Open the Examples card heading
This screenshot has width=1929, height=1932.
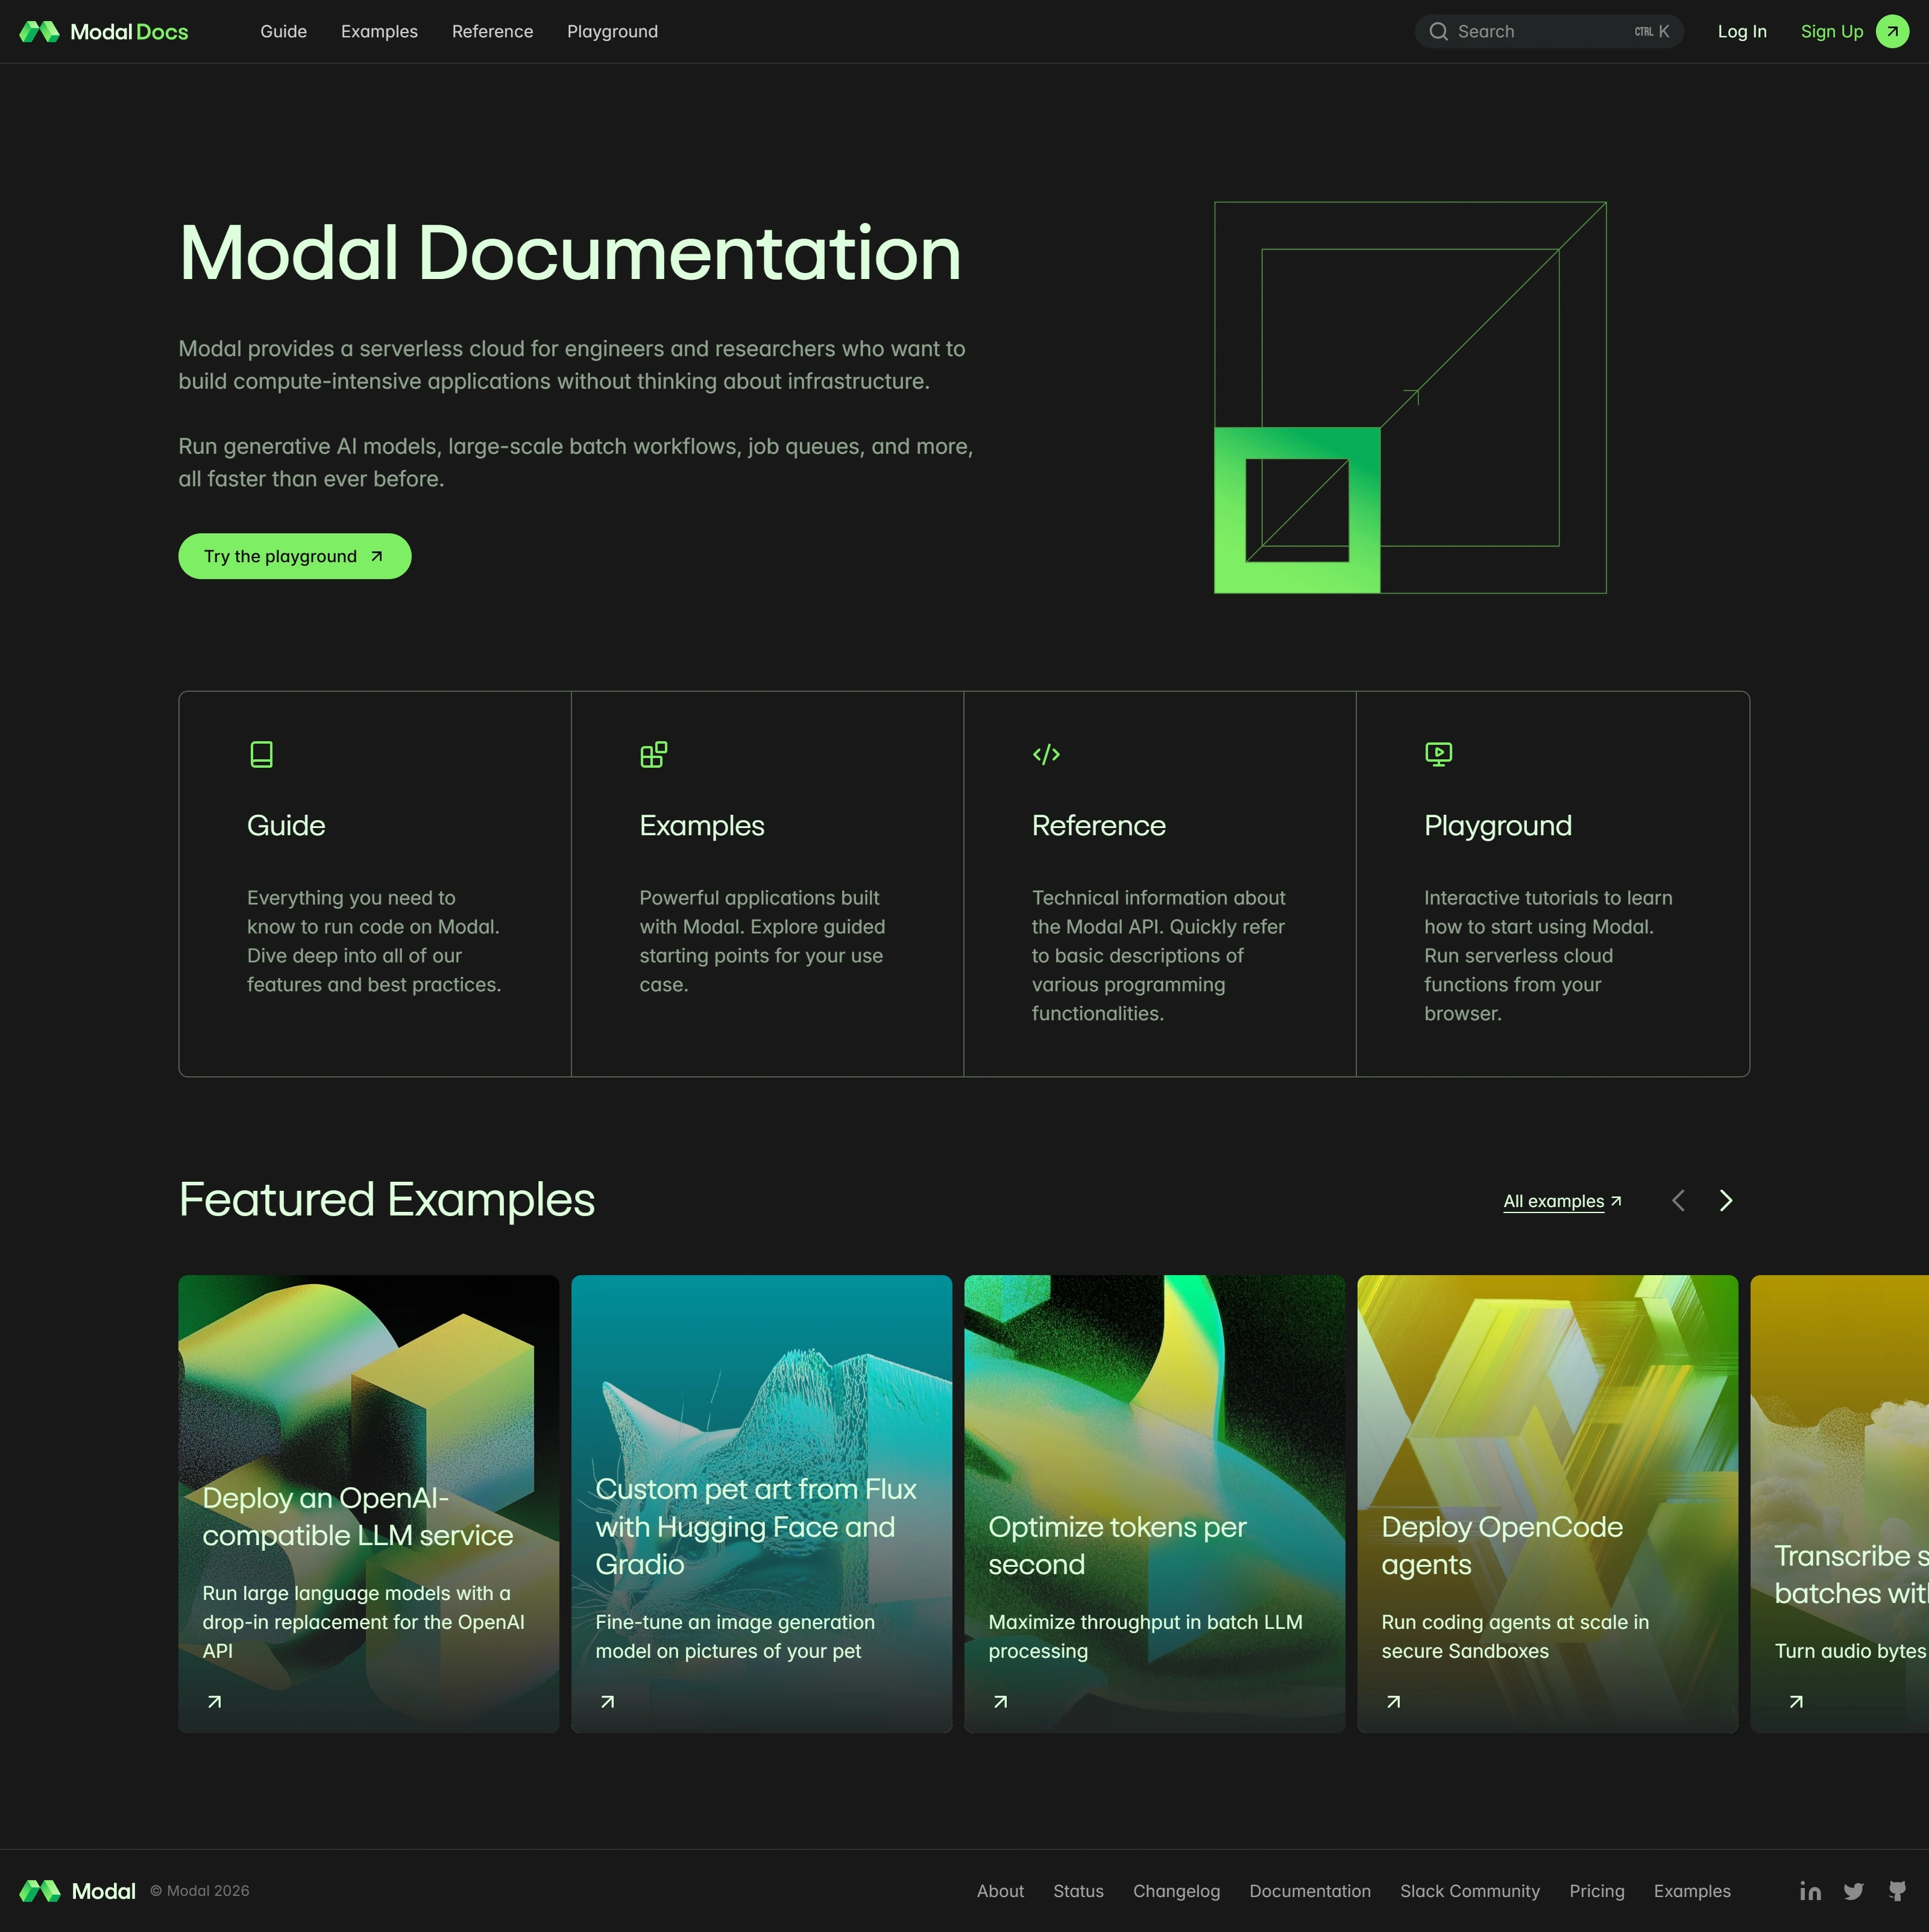[701, 825]
